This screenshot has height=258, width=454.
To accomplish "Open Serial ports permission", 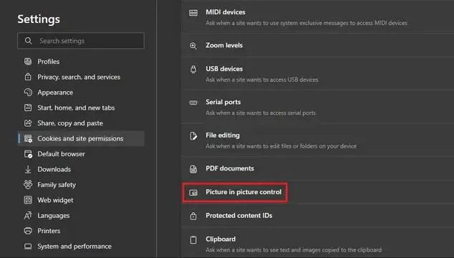I will 223,102.
